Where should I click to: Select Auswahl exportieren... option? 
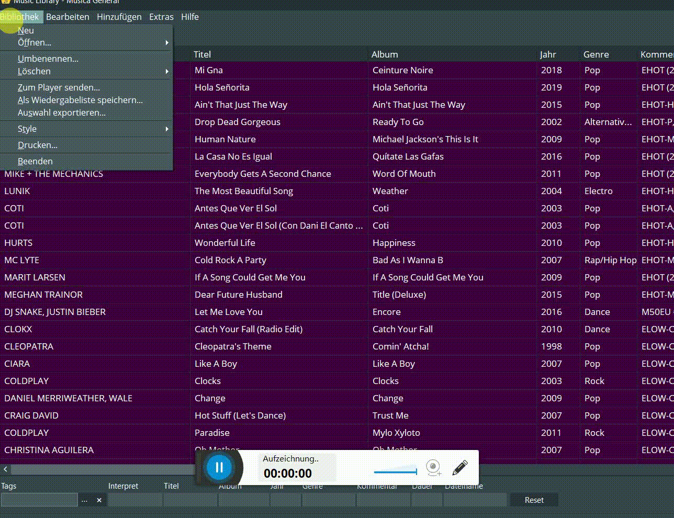coord(62,112)
